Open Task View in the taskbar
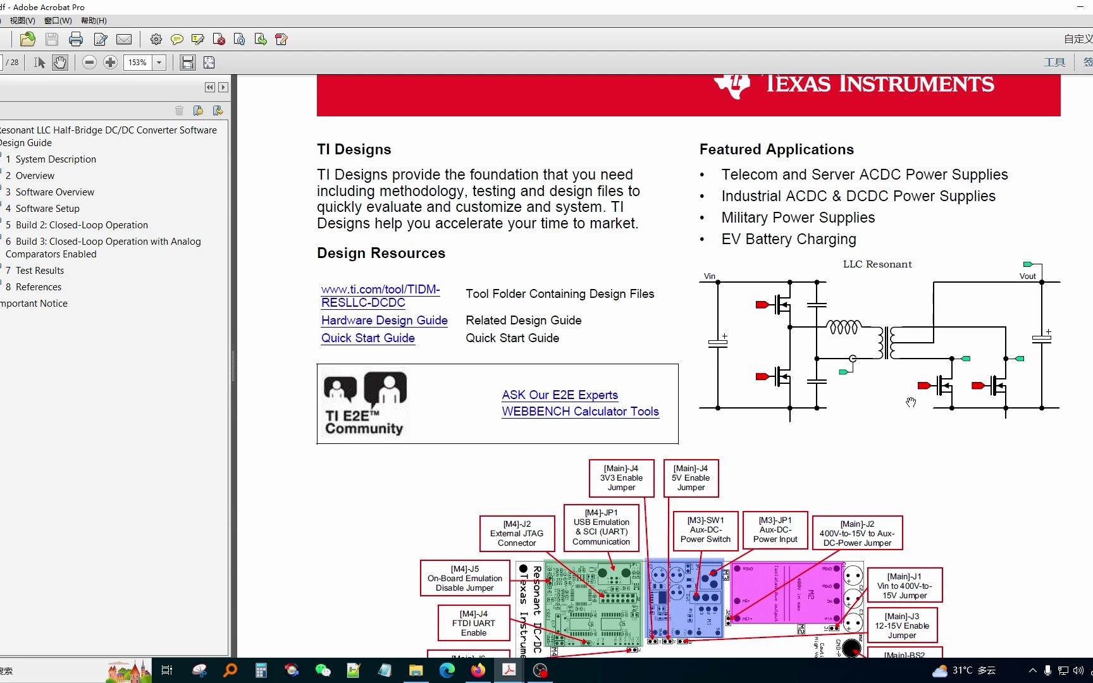This screenshot has height=683, width=1093. pyautogui.click(x=167, y=670)
